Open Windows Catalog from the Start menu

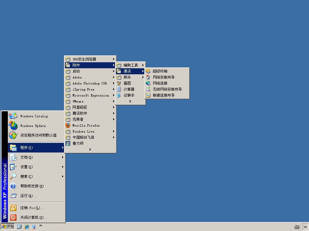point(36,116)
